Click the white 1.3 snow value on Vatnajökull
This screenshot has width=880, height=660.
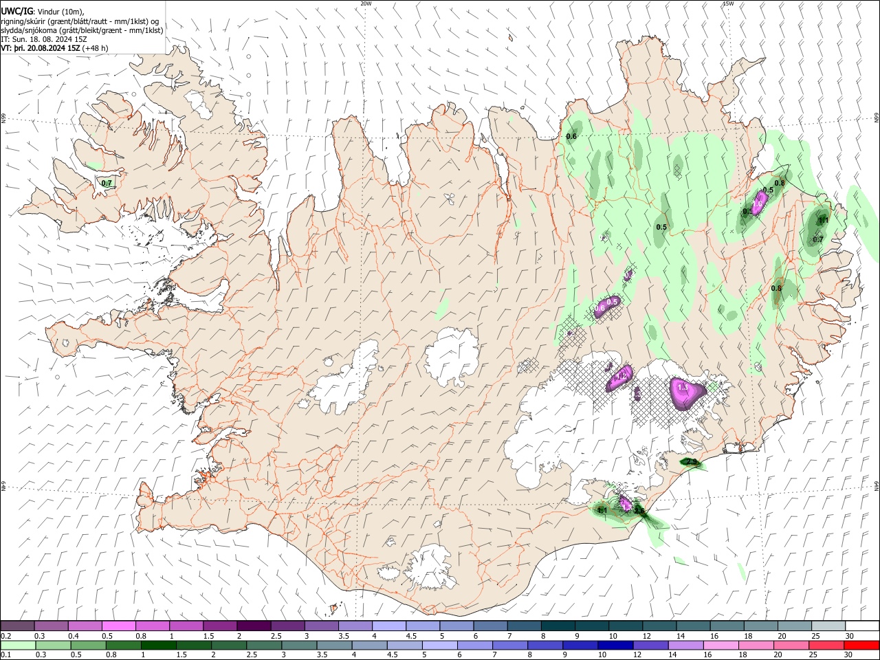pyautogui.click(x=683, y=388)
